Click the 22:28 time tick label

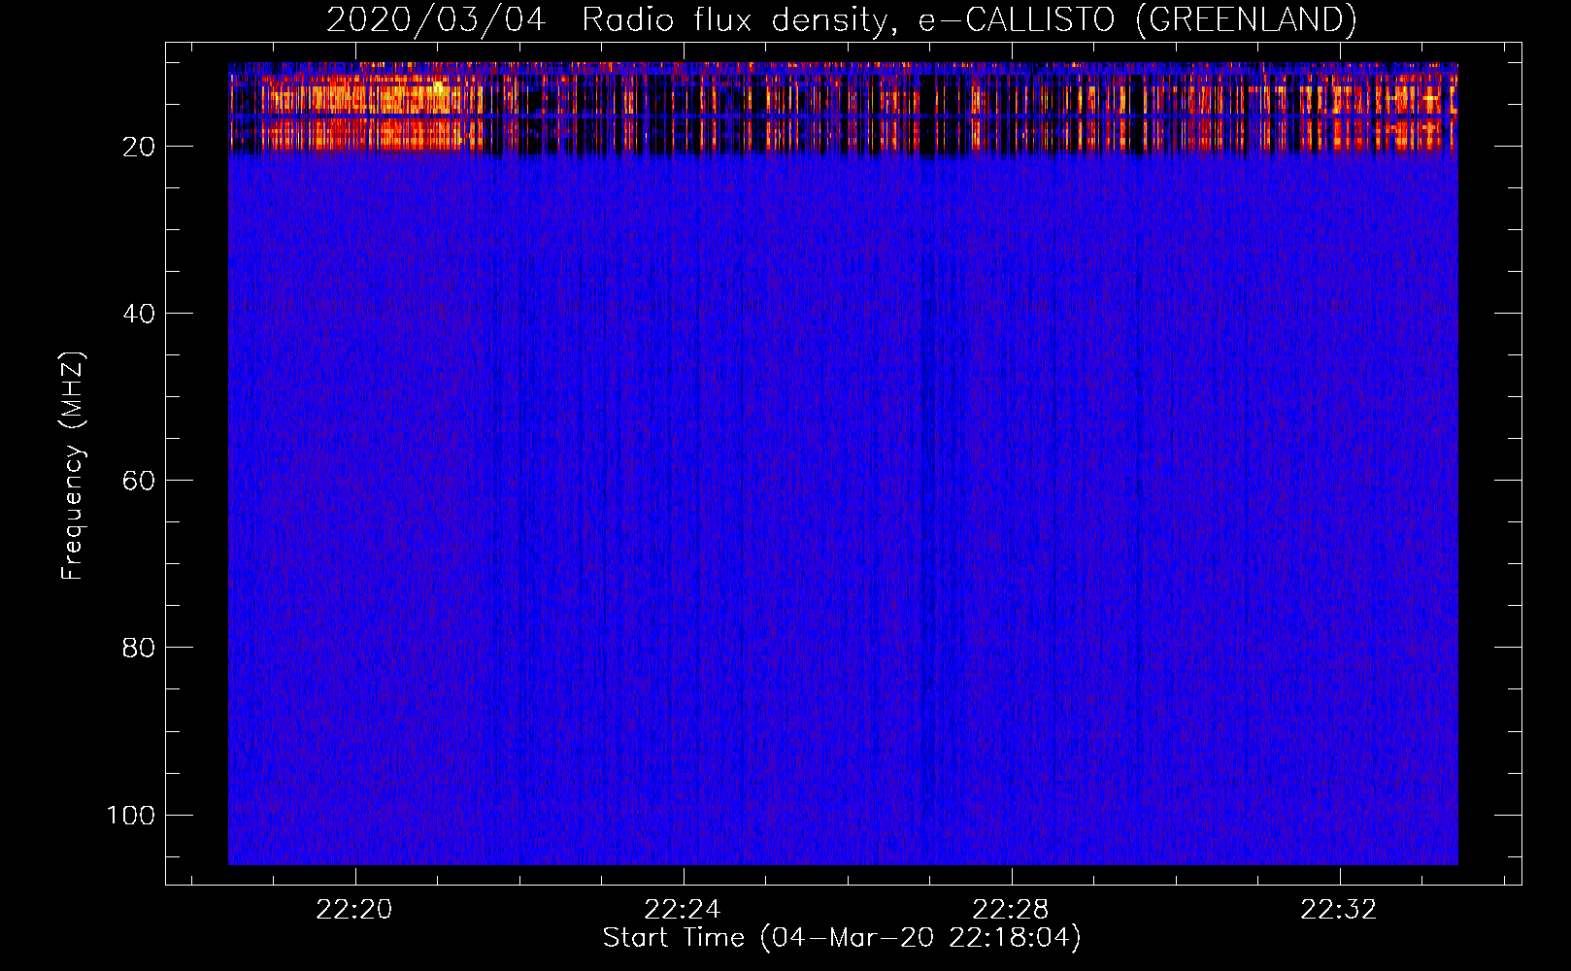(1011, 910)
